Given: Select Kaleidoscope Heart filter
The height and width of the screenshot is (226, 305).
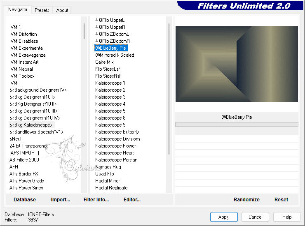Looking at the screenshot, I should click(x=115, y=153).
